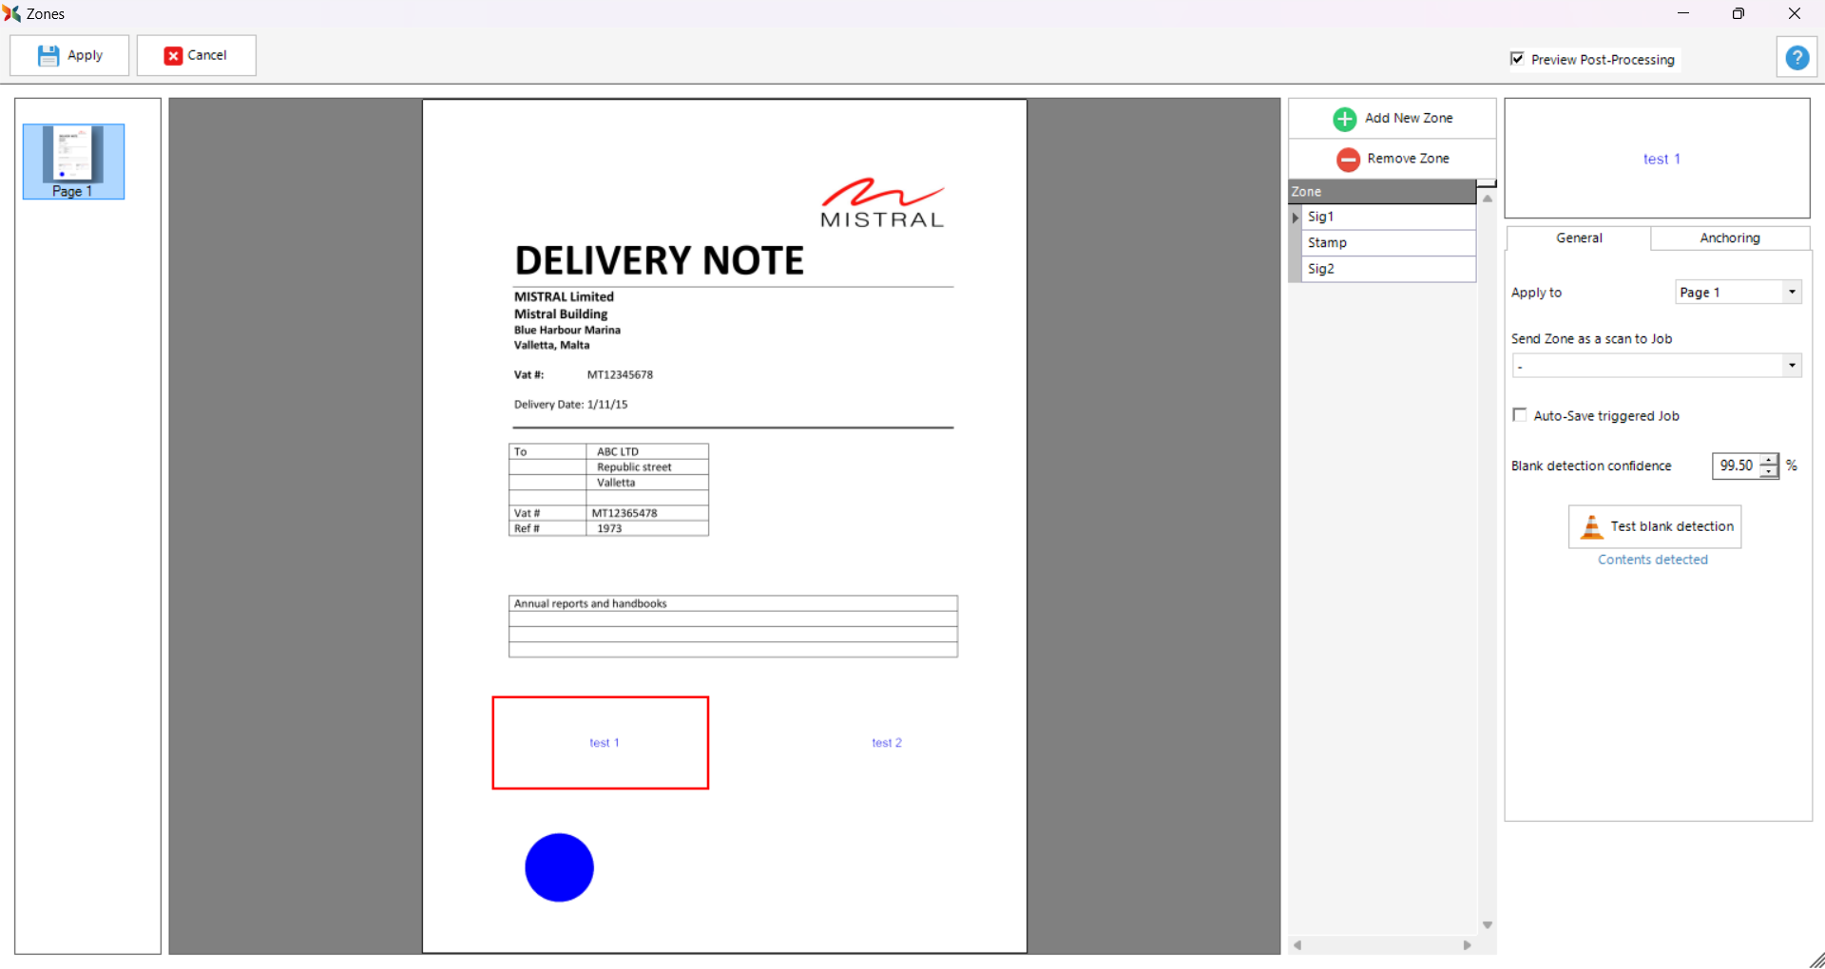Screen dimensions: 1825x969
Task: Select the Page 1 thumbnail
Action: [x=73, y=161]
